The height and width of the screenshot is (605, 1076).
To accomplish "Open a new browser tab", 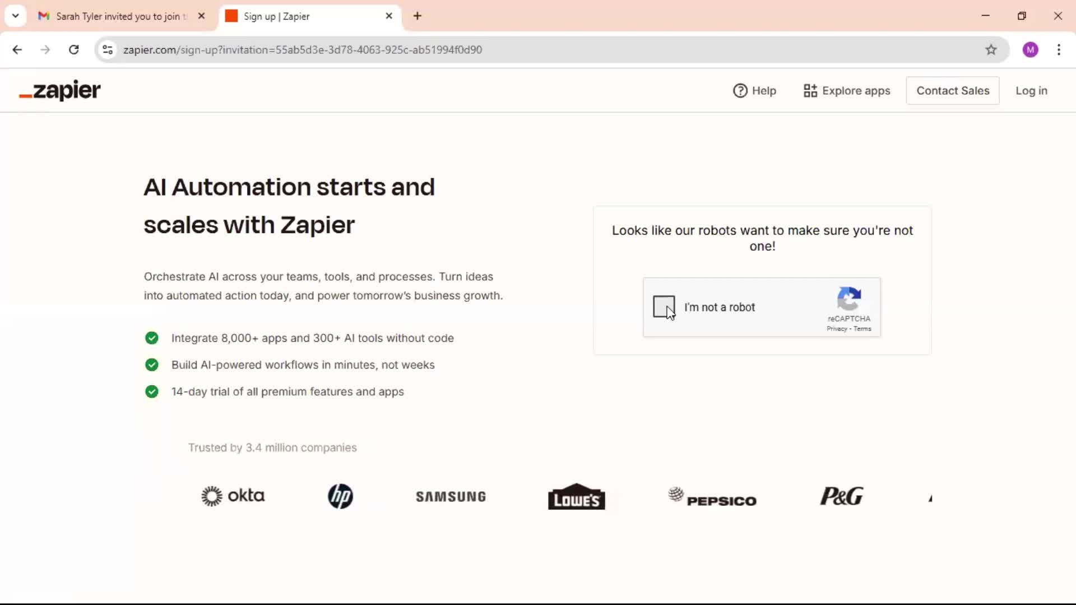I will tap(417, 16).
